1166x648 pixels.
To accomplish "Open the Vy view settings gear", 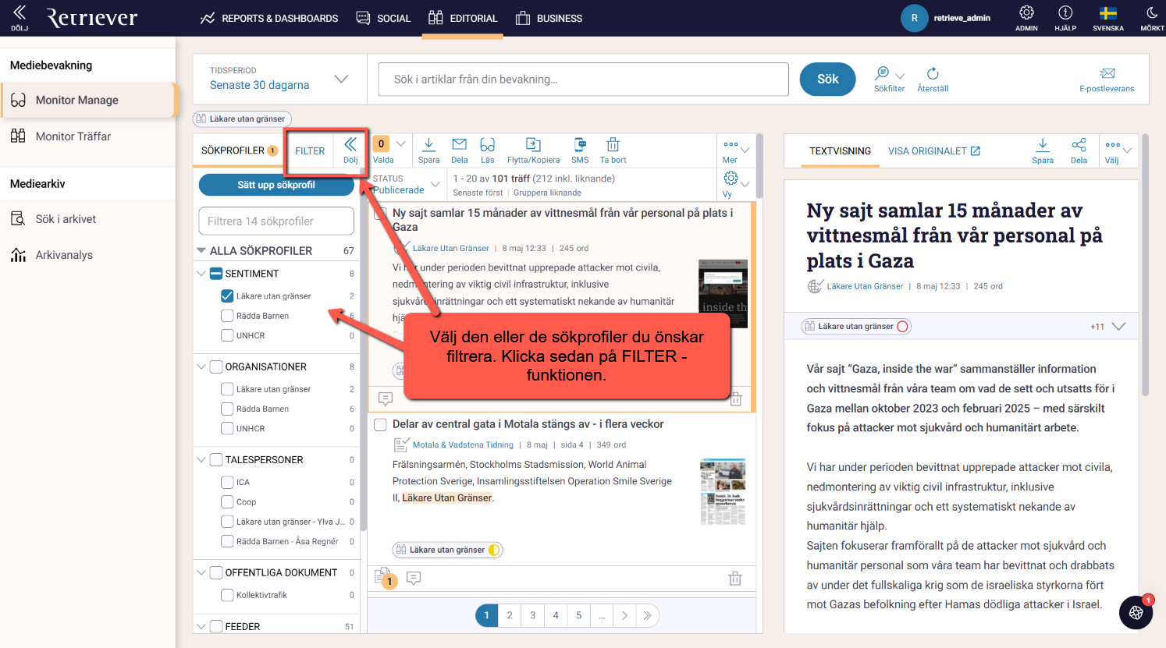I will click(x=735, y=184).
